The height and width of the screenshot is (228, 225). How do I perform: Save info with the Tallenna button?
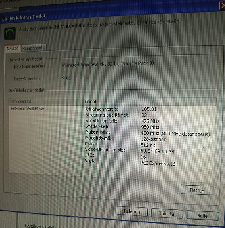click(132, 211)
